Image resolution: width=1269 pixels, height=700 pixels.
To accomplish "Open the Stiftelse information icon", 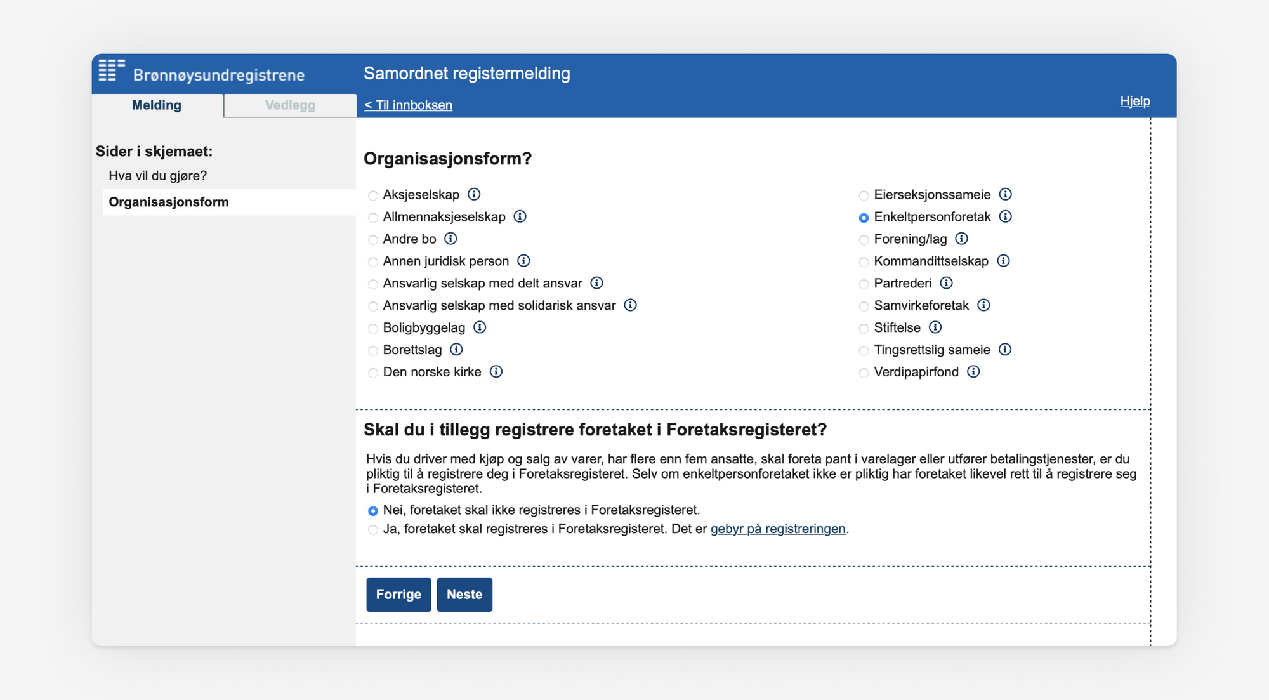I will 935,327.
